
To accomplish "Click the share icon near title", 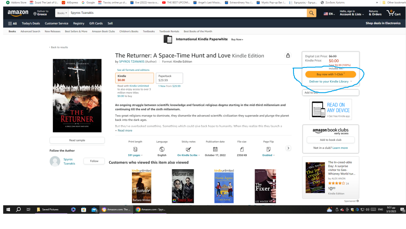I will point(288,55).
